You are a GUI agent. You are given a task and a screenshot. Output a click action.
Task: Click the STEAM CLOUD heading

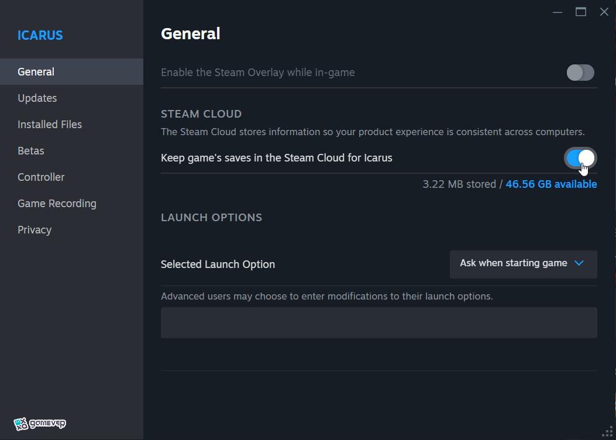pos(201,114)
